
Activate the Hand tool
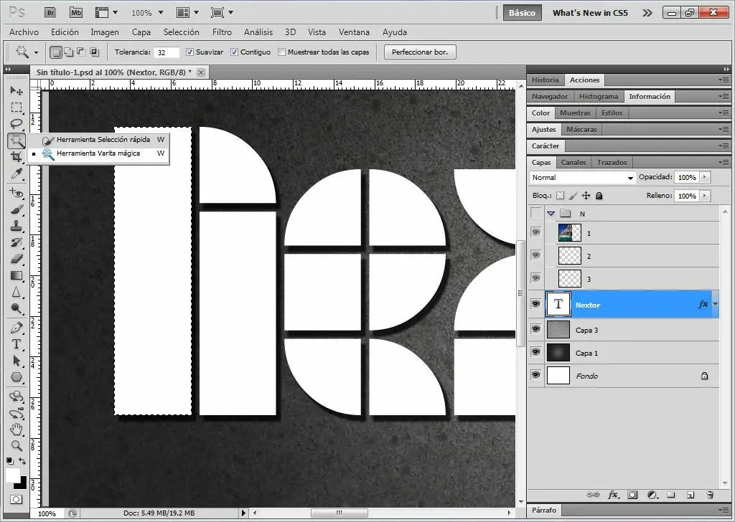tap(16, 430)
